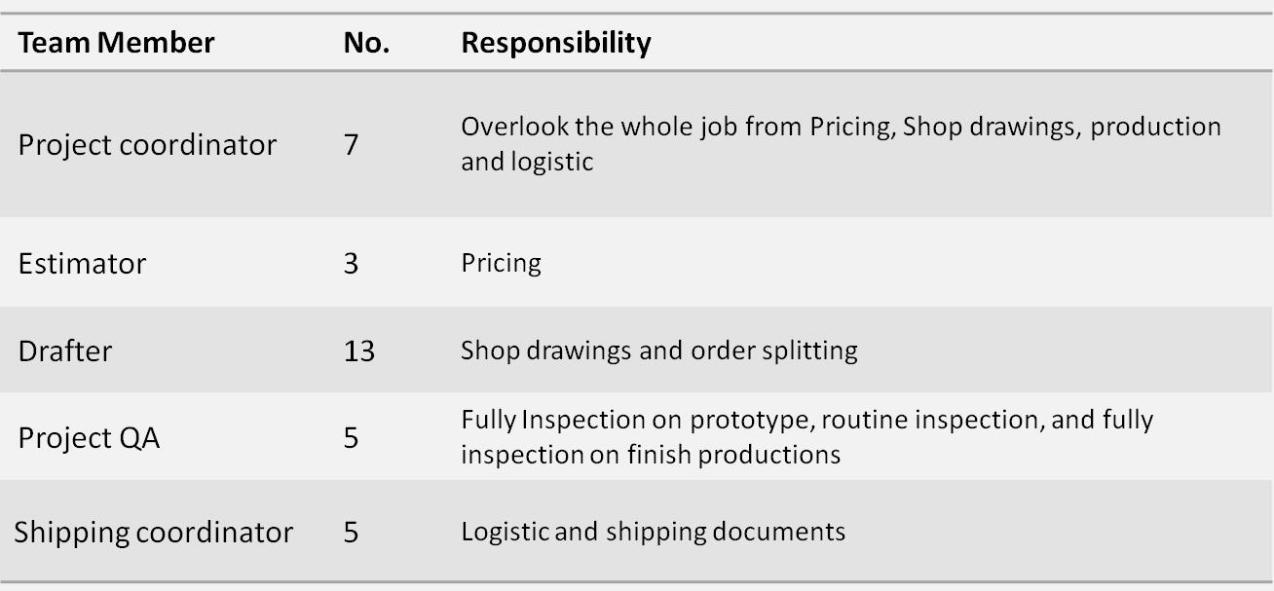
Task: Select the Project QA cell
Action: [x=89, y=438]
